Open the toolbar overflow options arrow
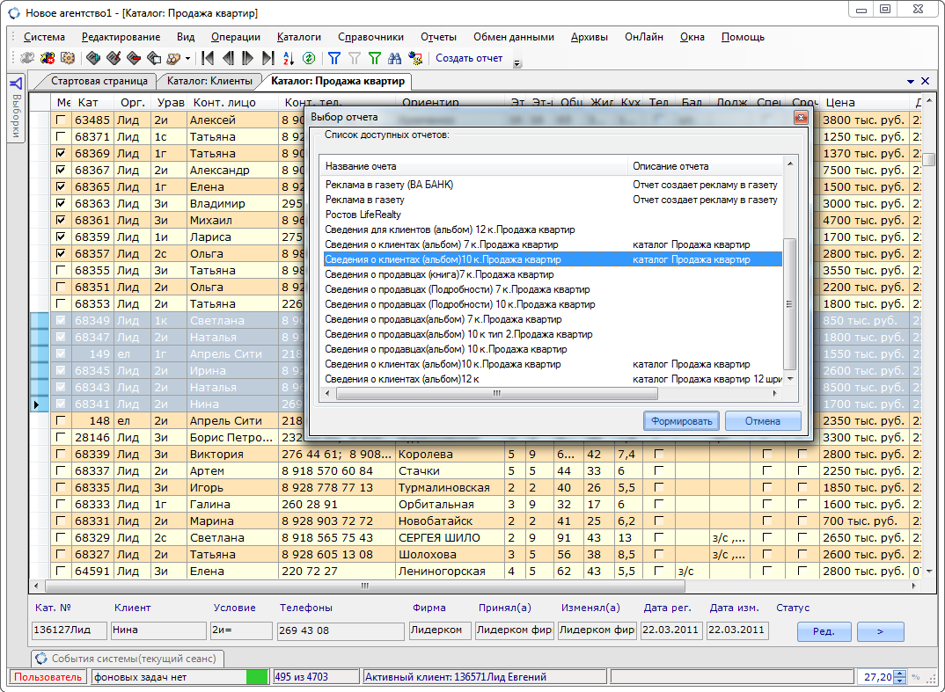This screenshot has width=945, height=692. (517, 62)
